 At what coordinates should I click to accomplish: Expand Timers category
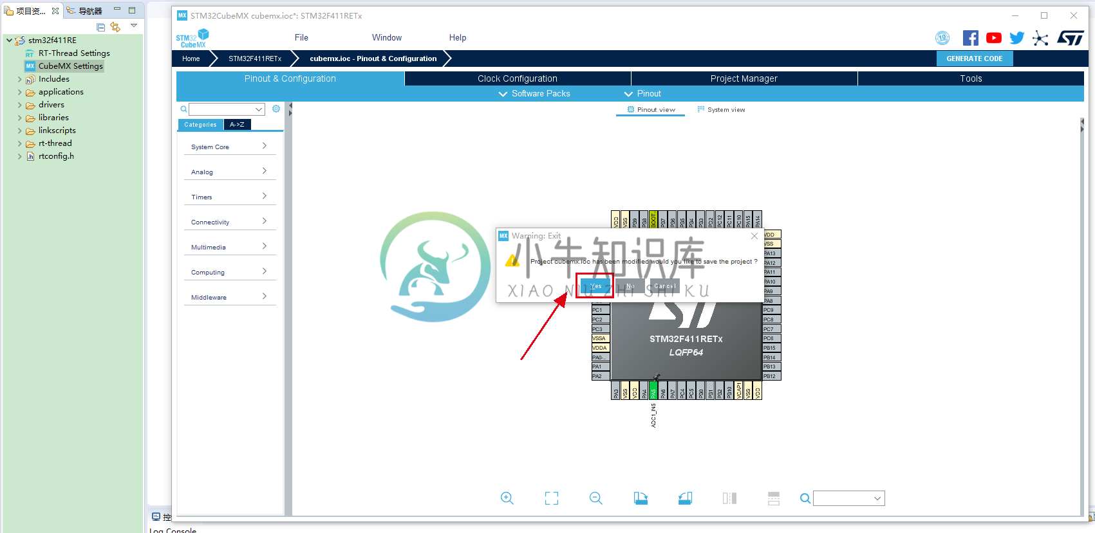pyautogui.click(x=230, y=197)
